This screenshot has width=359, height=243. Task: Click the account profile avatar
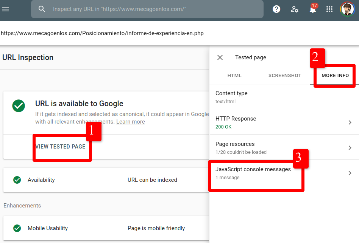pyautogui.click(x=347, y=9)
